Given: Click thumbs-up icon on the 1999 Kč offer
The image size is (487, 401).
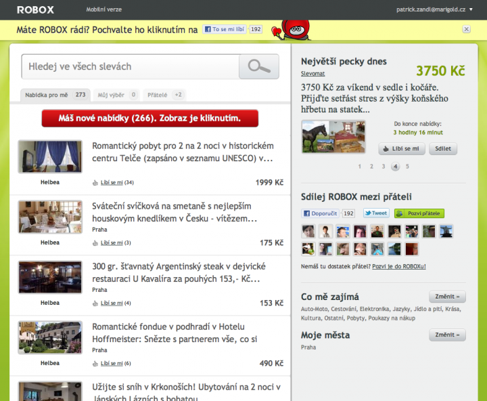Looking at the screenshot, I should 95,183.
